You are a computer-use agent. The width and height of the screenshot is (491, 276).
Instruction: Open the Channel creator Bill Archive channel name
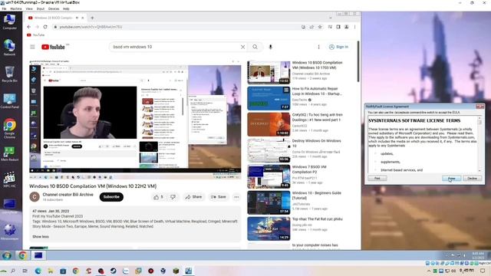point(68,194)
